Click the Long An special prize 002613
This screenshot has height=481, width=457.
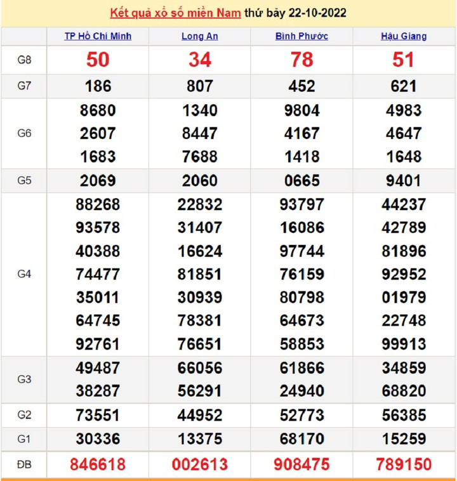tap(199, 465)
